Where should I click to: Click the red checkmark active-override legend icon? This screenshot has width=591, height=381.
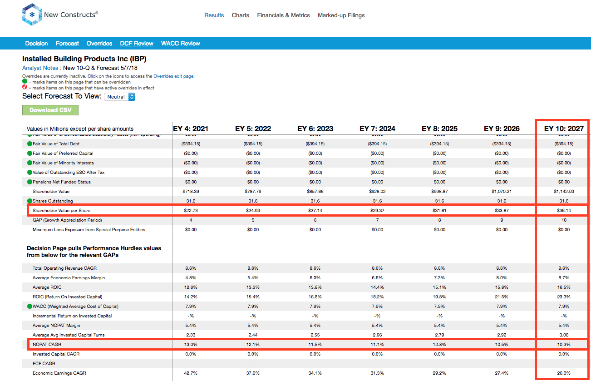[25, 88]
